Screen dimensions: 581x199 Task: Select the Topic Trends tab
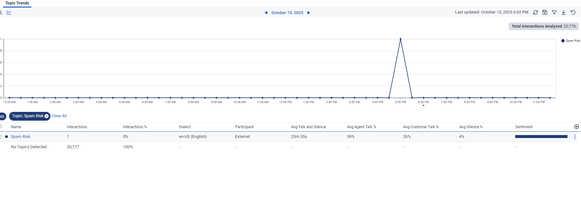(x=17, y=3)
